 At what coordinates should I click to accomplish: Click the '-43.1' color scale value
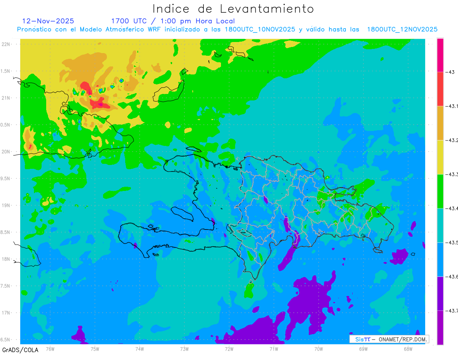452,106
